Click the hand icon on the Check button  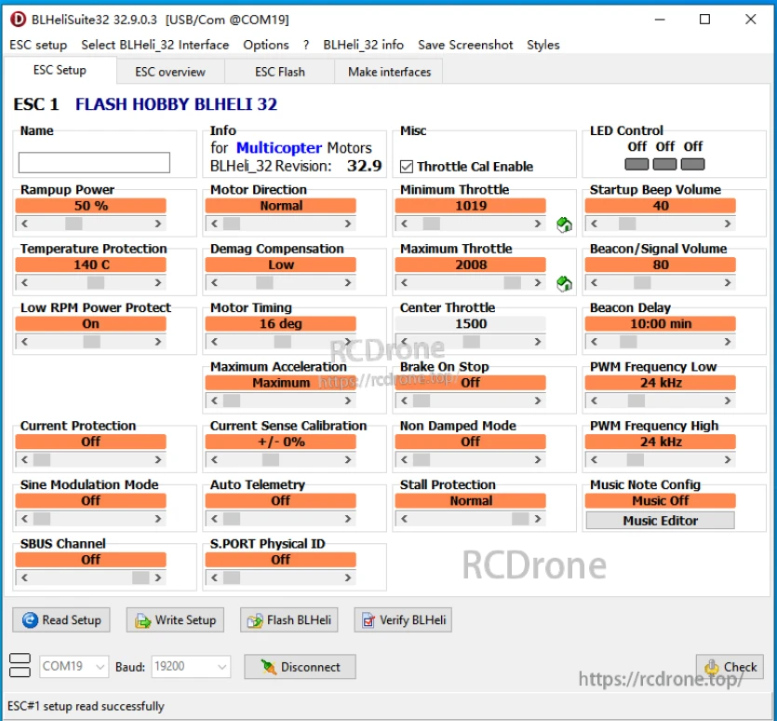712,667
